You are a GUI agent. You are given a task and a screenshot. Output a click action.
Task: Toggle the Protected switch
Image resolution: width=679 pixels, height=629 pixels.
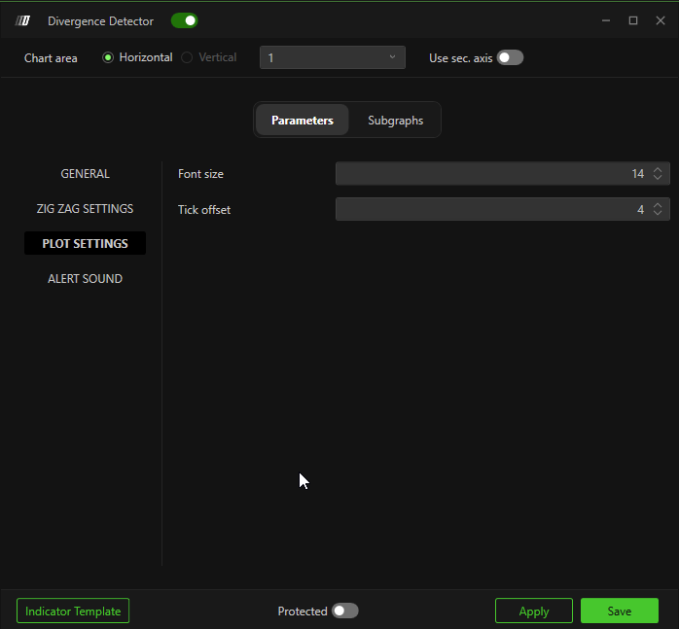click(344, 611)
